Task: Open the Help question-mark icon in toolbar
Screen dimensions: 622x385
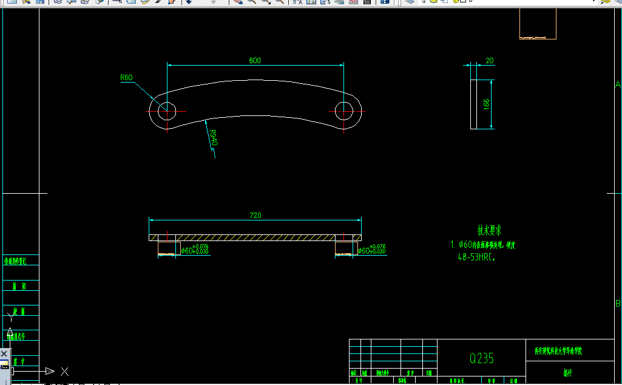Action: [x=384, y=2]
